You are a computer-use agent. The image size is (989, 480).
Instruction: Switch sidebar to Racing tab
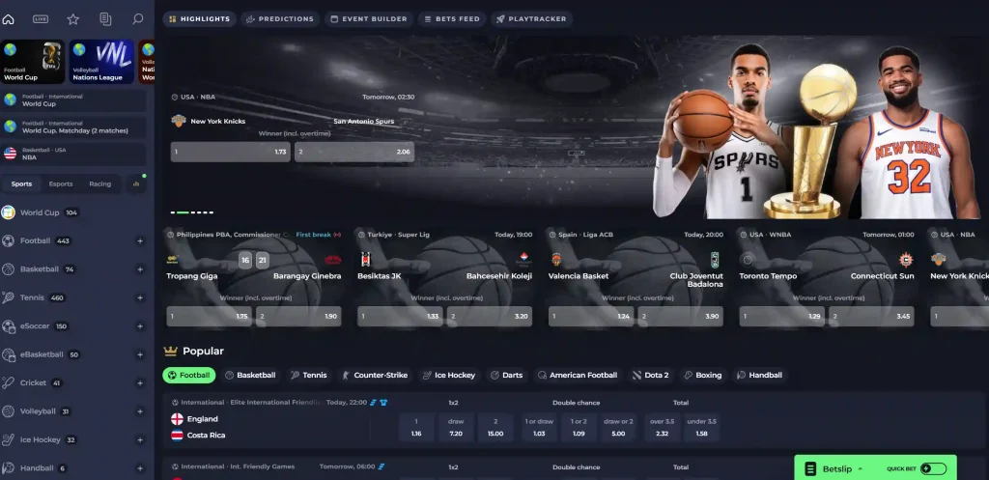pos(99,184)
